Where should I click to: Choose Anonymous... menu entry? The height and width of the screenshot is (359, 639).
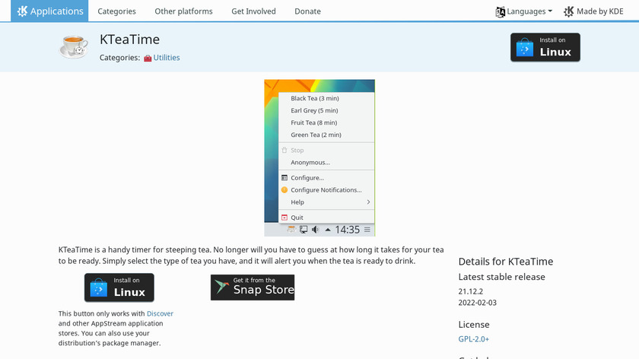[x=310, y=162]
